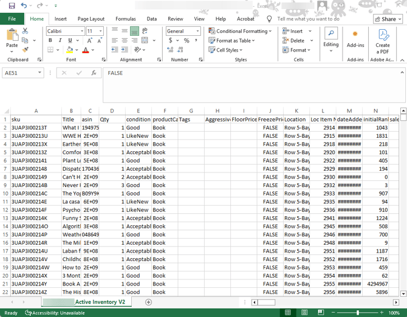Click the Save icon in the title bar
The image size is (407, 317).
tap(12, 5)
